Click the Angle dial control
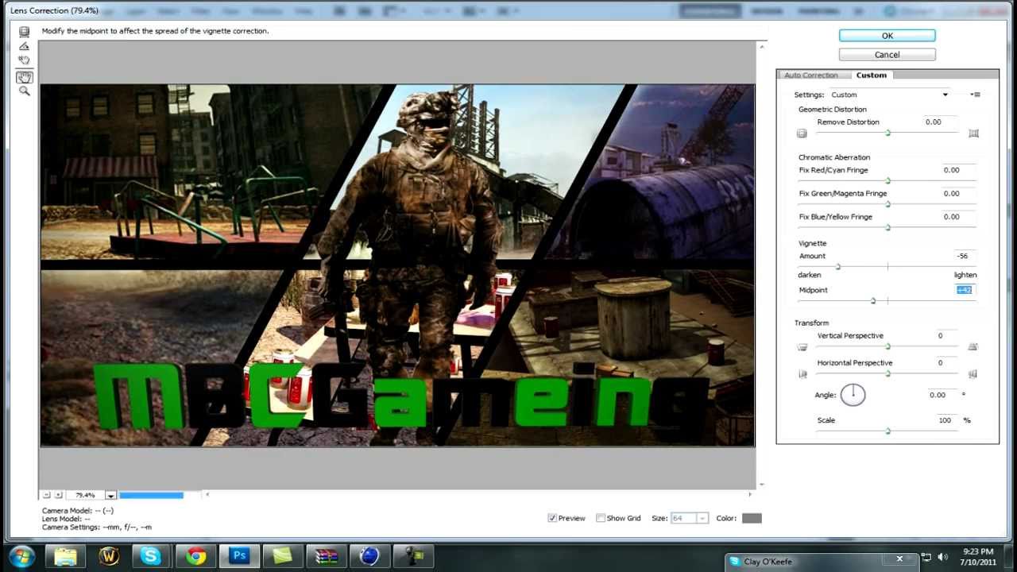1017x572 pixels. pyautogui.click(x=853, y=395)
